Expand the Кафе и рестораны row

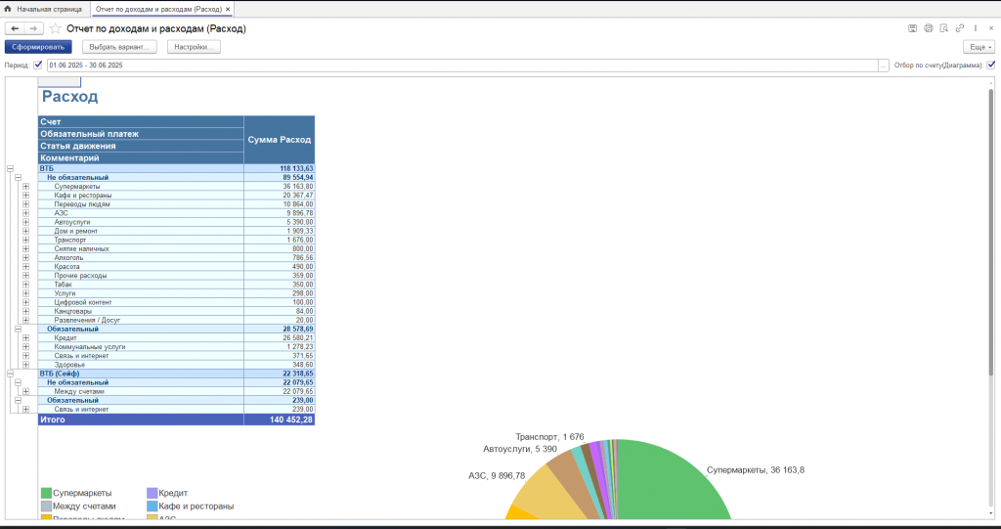tap(25, 196)
